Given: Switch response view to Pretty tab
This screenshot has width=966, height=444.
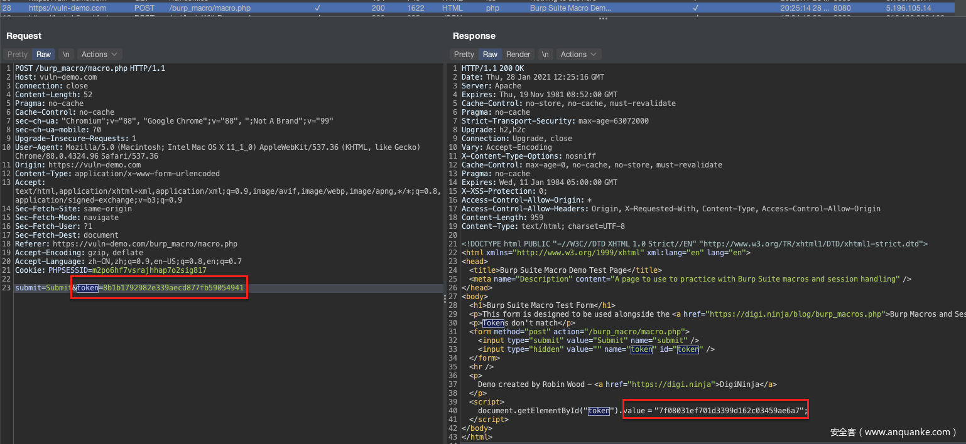Looking at the screenshot, I should point(464,55).
